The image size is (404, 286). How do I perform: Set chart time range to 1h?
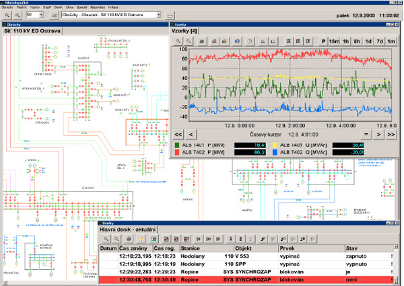point(346,41)
